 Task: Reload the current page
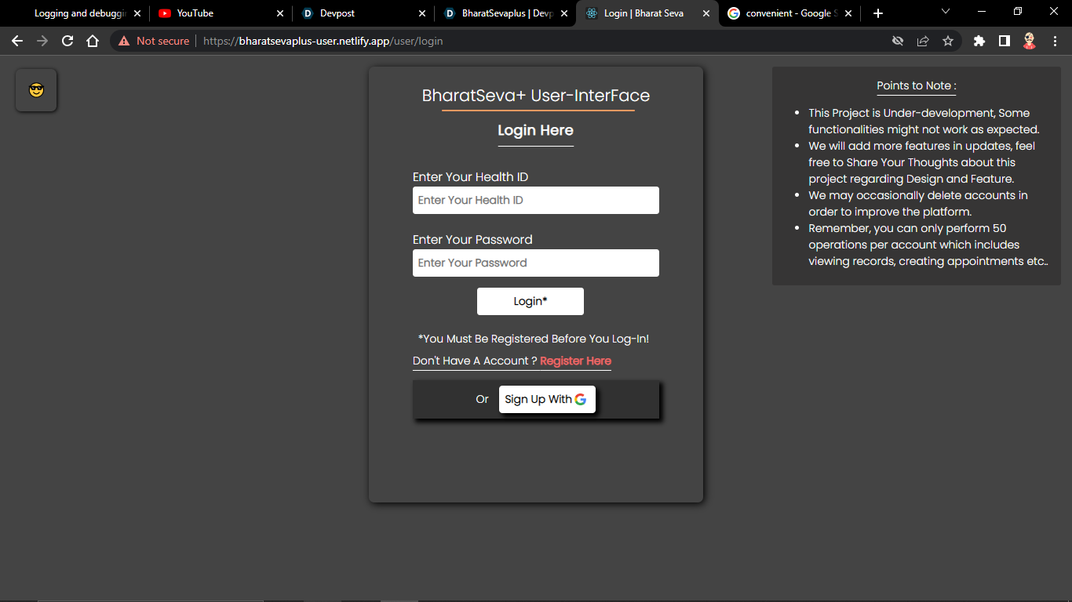click(67, 41)
